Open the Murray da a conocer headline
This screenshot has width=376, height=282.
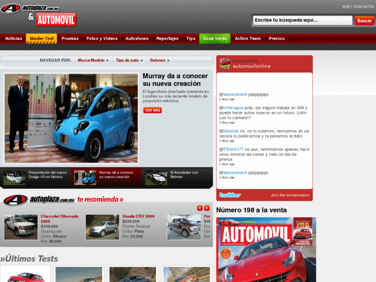[x=175, y=80]
